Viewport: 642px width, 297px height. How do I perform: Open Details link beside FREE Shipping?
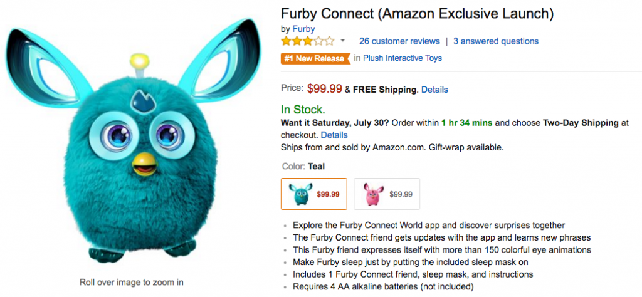pyautogui.click(x=434, y=90)
